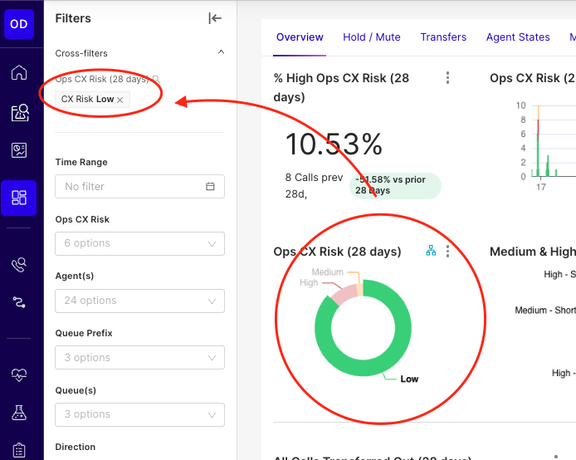
Task: Open the health heartbeat sidebar icon
Action: 19,374
